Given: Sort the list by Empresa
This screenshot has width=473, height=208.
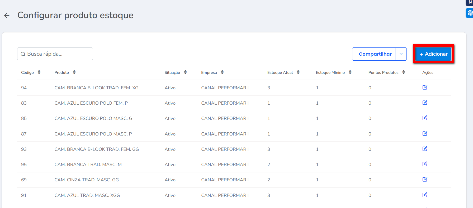Looking at the screenshot, I should (222, 72).
